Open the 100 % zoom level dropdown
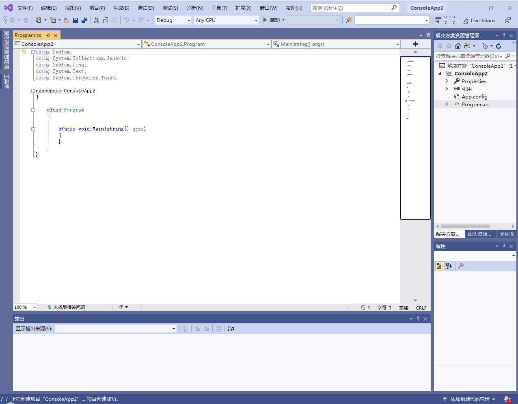 tap(25, 307)
